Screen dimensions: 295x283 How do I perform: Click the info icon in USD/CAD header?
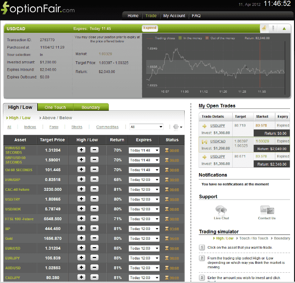[273, 28]
